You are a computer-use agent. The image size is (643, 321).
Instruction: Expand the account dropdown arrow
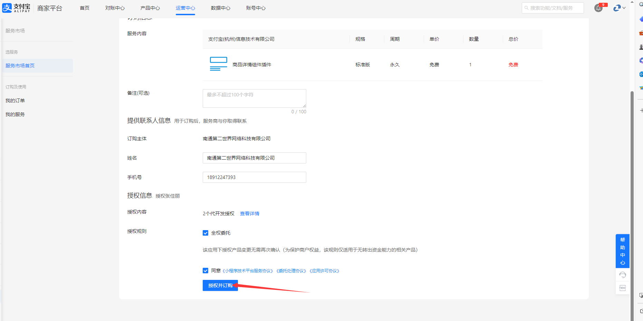624,8
